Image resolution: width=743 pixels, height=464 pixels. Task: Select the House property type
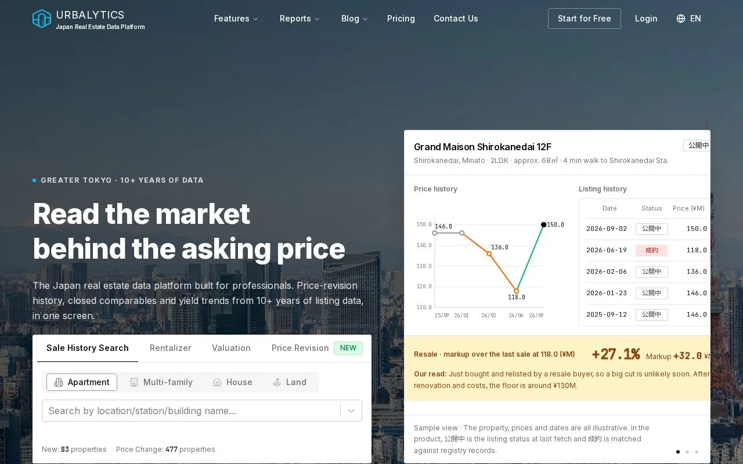(x=233, y=382)
